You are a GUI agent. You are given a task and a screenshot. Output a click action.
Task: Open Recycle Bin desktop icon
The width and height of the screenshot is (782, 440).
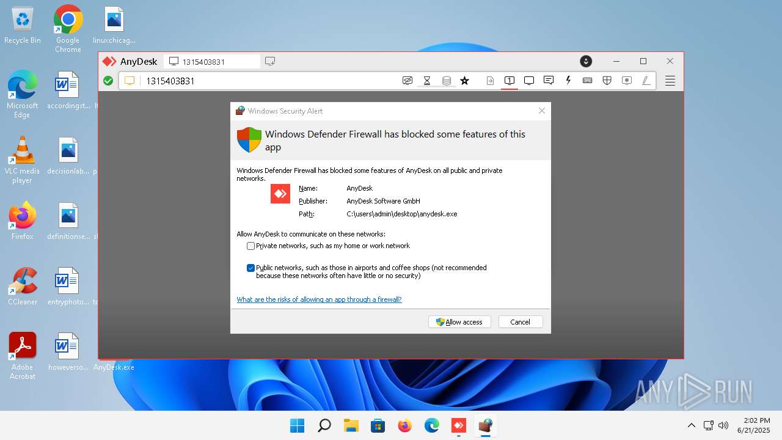point(23,26)
